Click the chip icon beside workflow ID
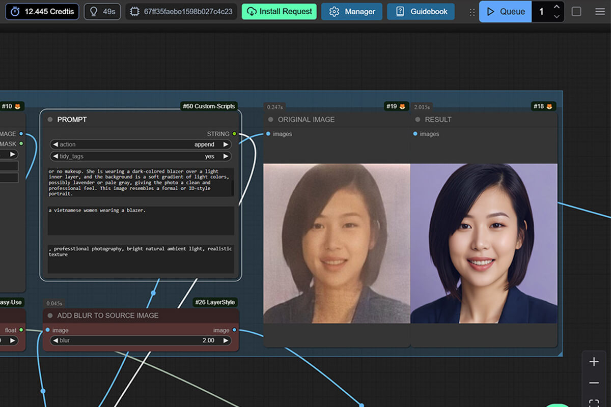 click(x=134, y=11)
